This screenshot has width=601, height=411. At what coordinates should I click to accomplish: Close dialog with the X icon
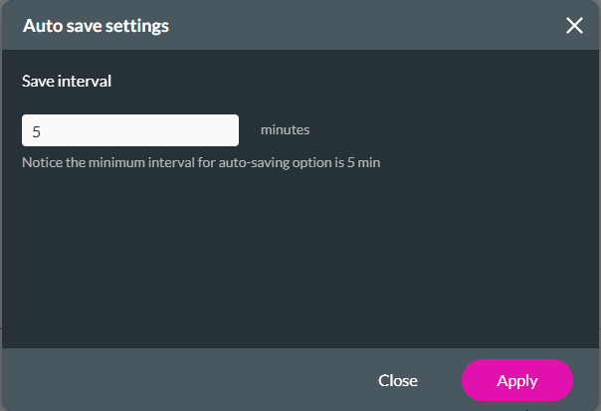point(574,26)
